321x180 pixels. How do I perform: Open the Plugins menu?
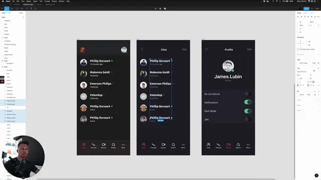[54, 1]
